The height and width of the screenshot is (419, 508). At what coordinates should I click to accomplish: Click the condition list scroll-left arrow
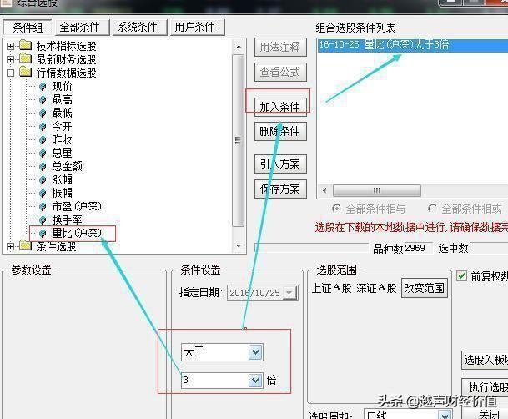pos(324,190)
